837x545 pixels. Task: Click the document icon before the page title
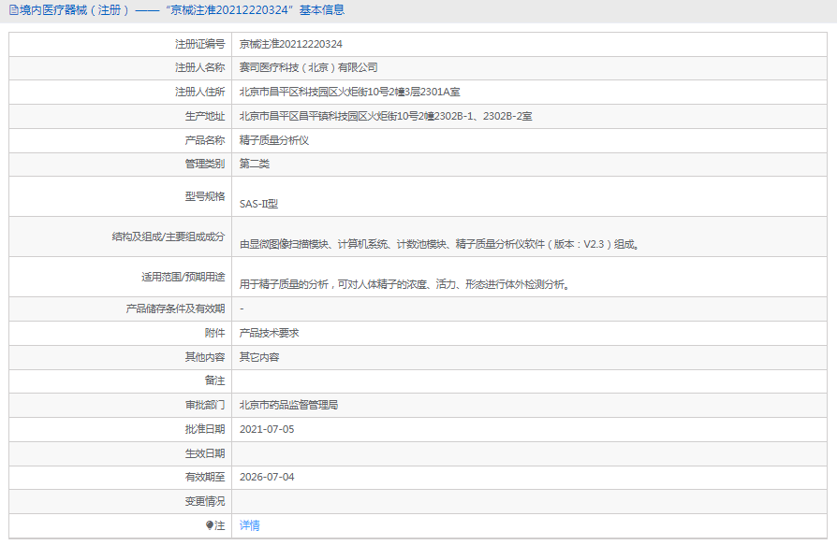tap(13, 10)
